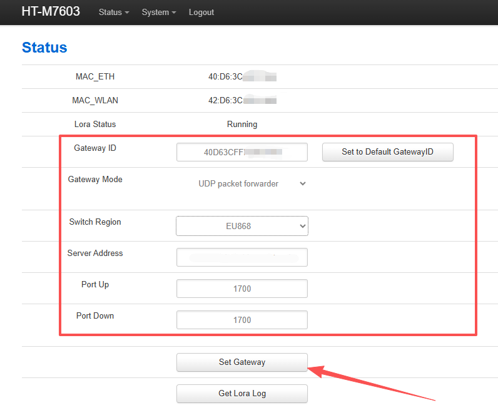The width and height of the screenshot is (498, 420).
Task: Click the blue Status page heading
Action: (x=44, y=48)
